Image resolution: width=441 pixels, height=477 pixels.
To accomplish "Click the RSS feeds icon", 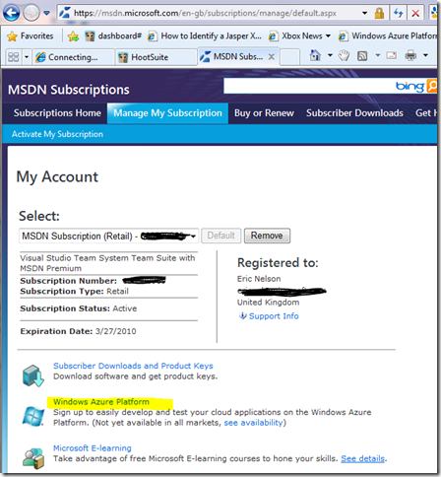I will (362, 56).
